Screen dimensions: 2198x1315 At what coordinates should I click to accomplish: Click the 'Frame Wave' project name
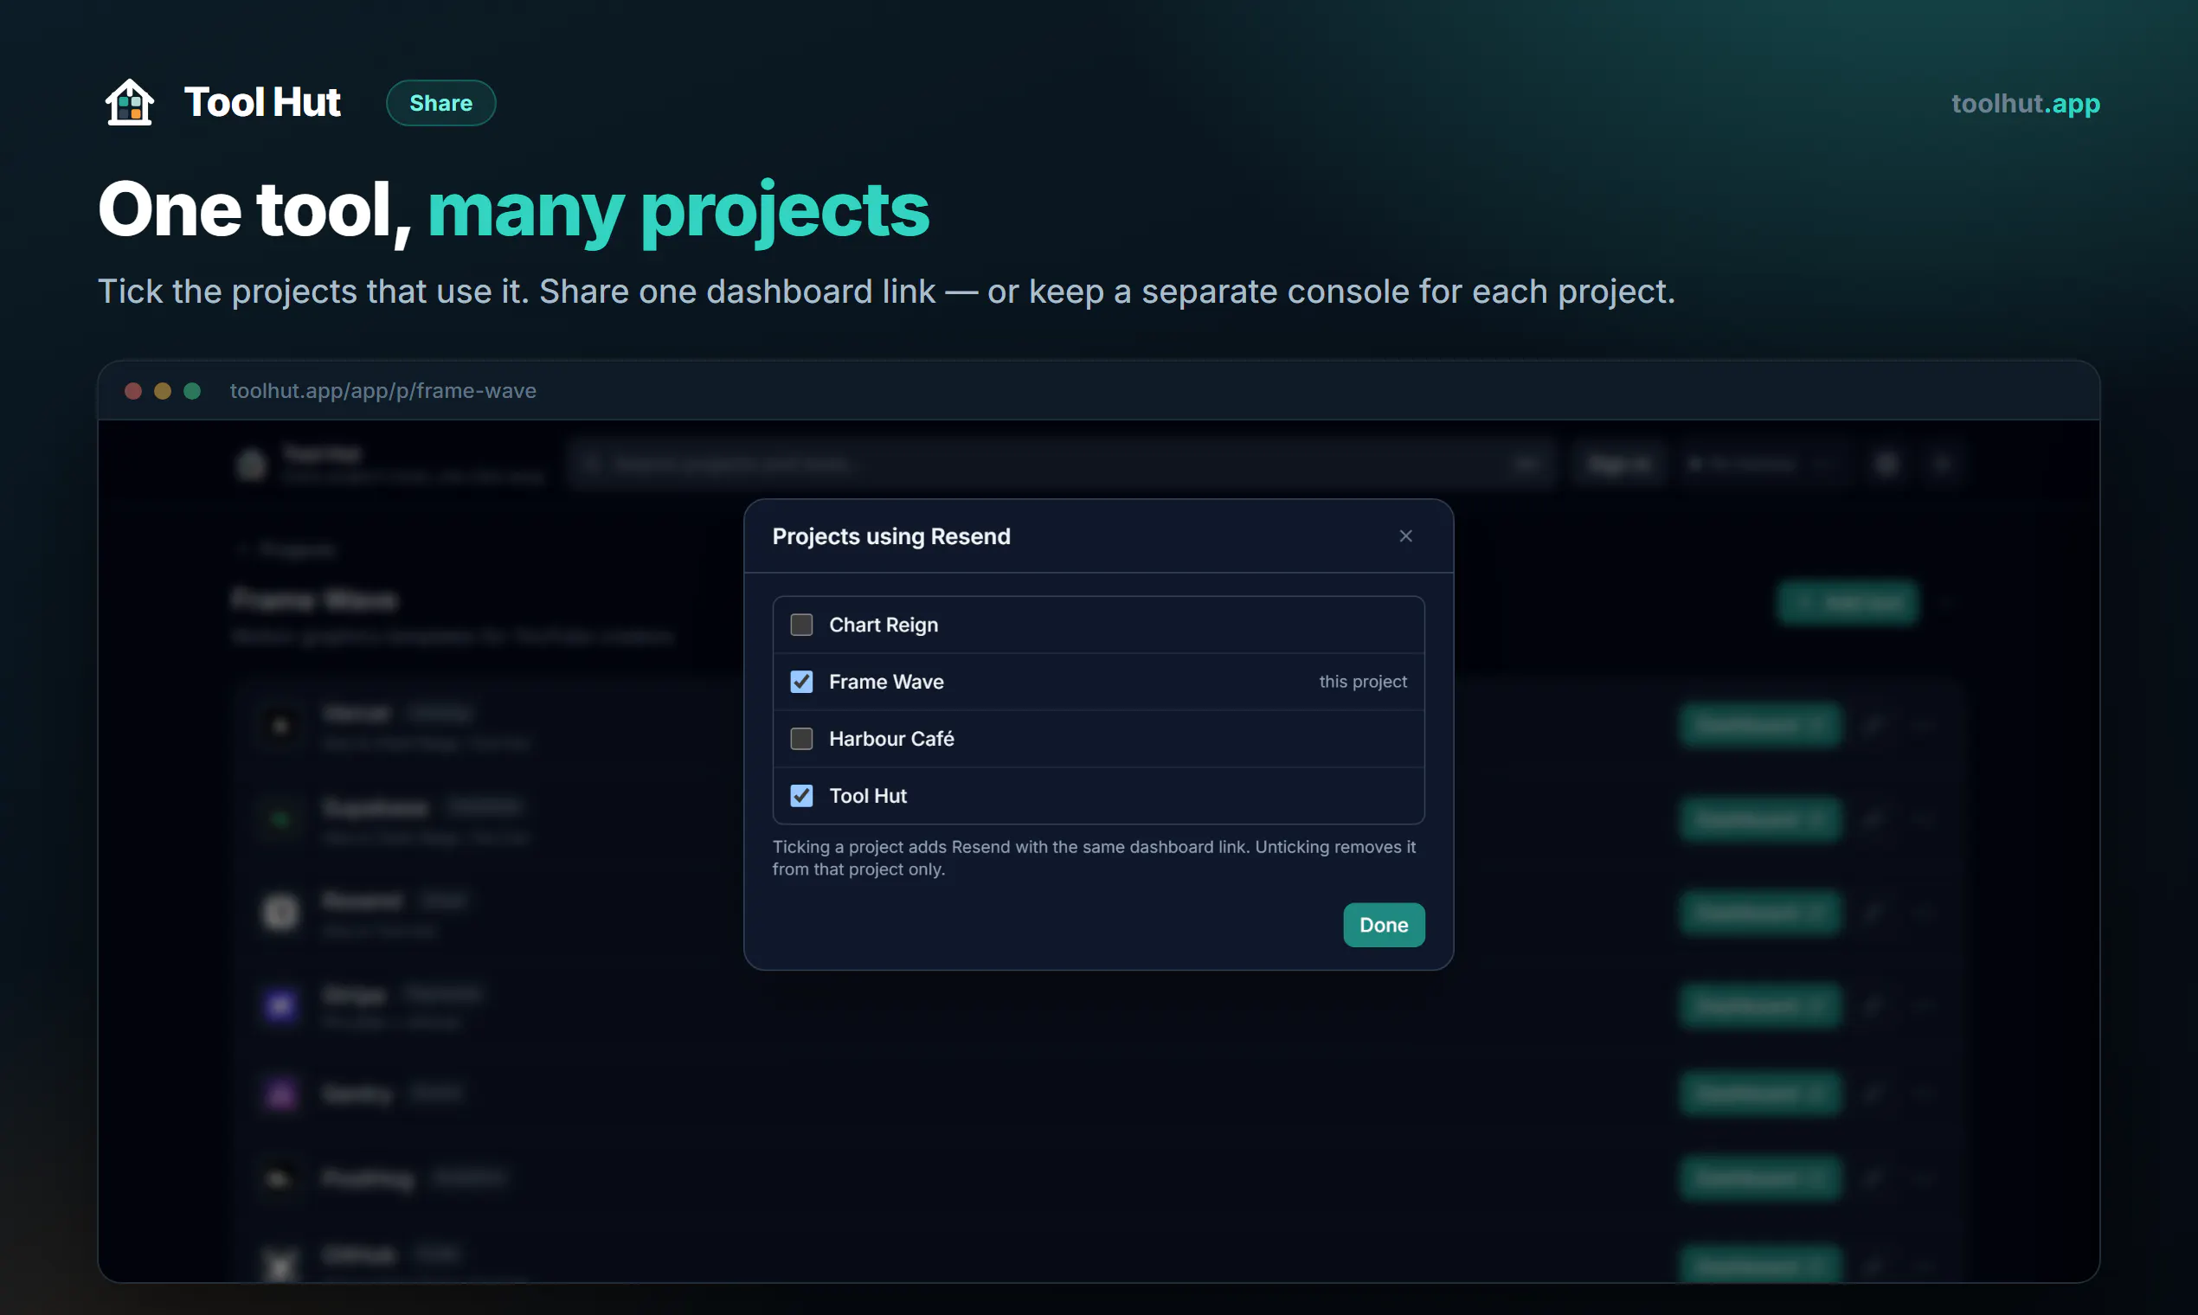tap(885, 682)
